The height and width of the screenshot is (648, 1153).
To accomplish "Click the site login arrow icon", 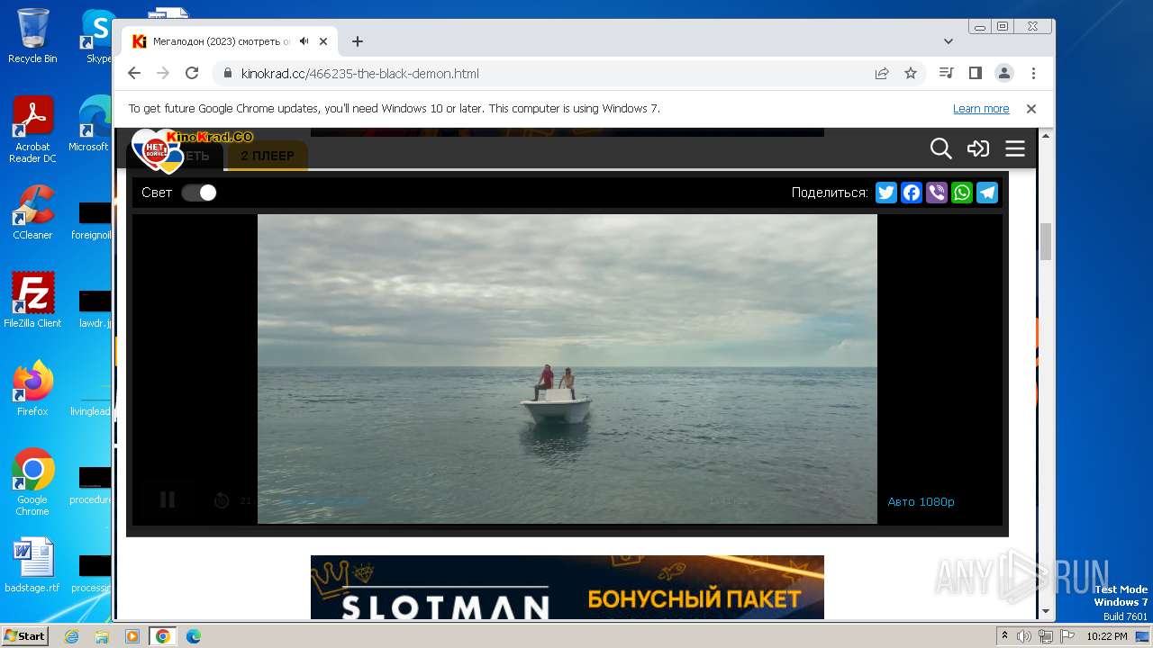I will coord(978,148).
